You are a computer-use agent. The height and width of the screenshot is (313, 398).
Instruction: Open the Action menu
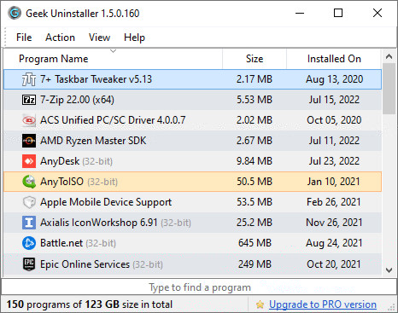[x=60, y=38]
